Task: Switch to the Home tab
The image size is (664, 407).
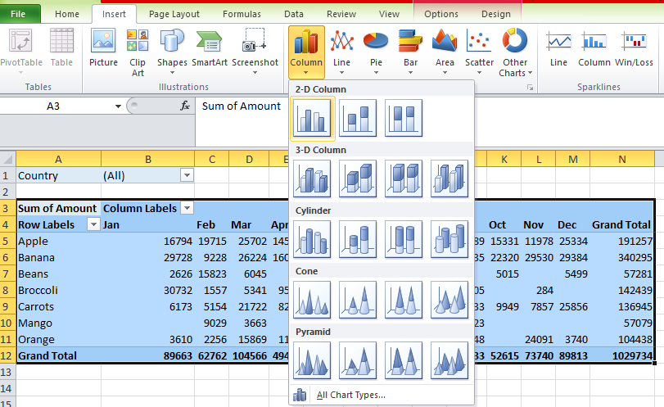Action: (x=67, y=14)
